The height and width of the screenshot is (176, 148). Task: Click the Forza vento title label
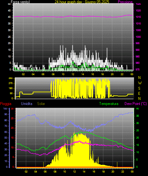coord(20,2)
